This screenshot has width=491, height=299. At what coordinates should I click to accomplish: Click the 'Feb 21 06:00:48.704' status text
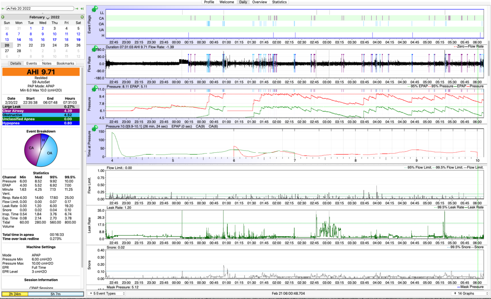pos(288,293)
